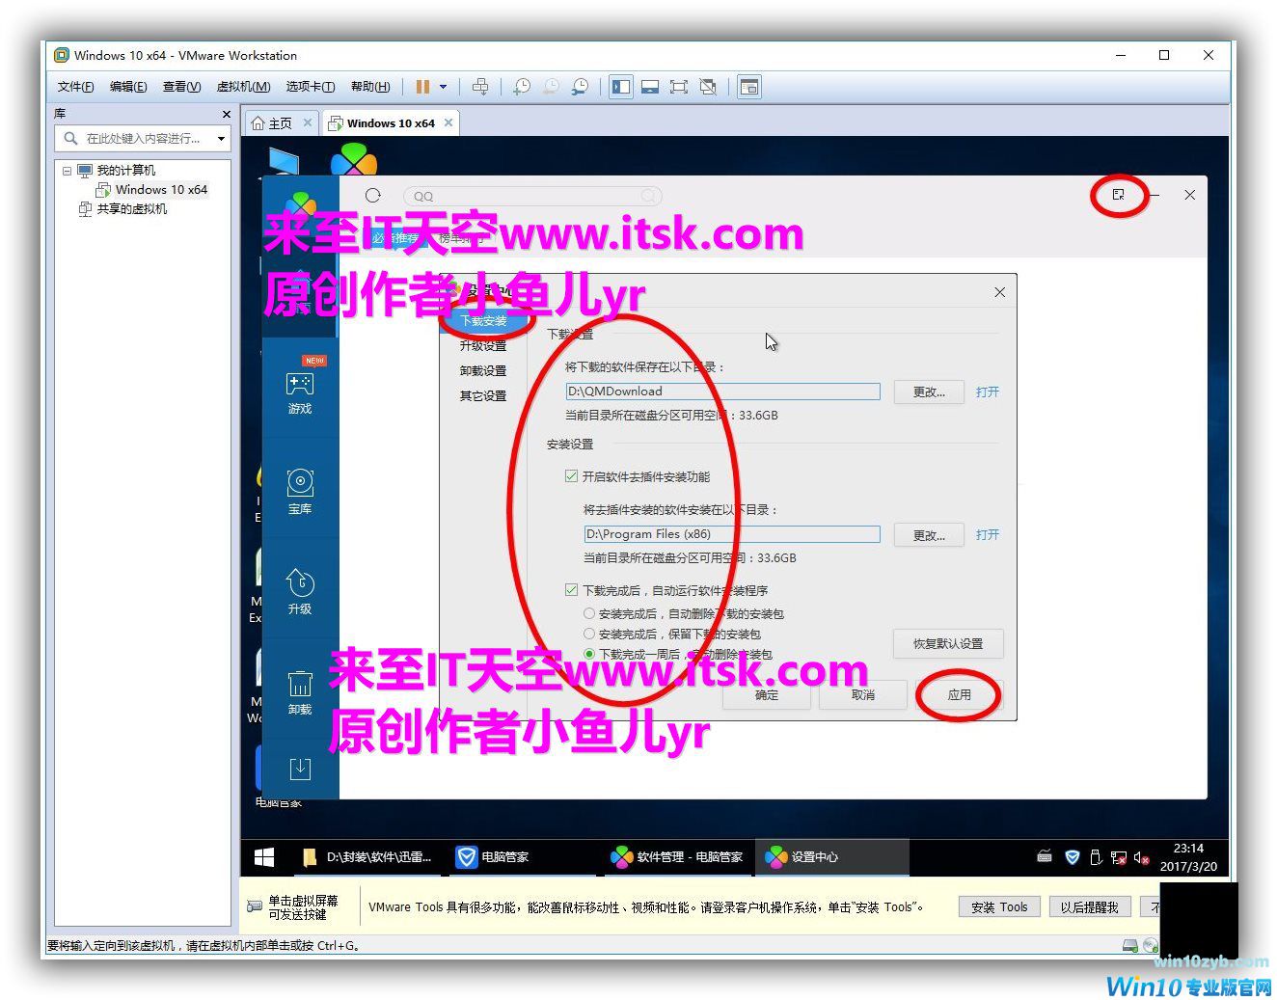Send Ctrl+Alt+Del to the virtual machine
This screenshot has width=1277, height=1000.
[x=480, y=87]
